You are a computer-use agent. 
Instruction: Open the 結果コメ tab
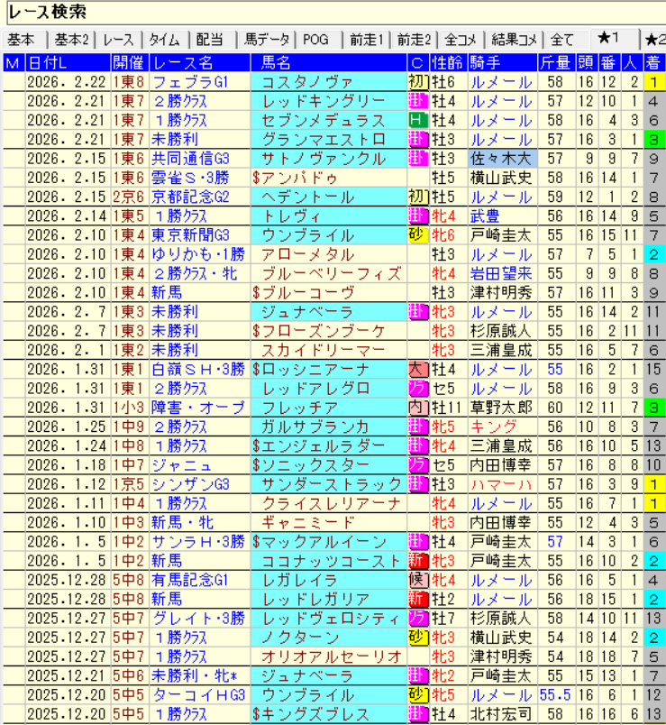pyautogui.click(x=514, y=41)
